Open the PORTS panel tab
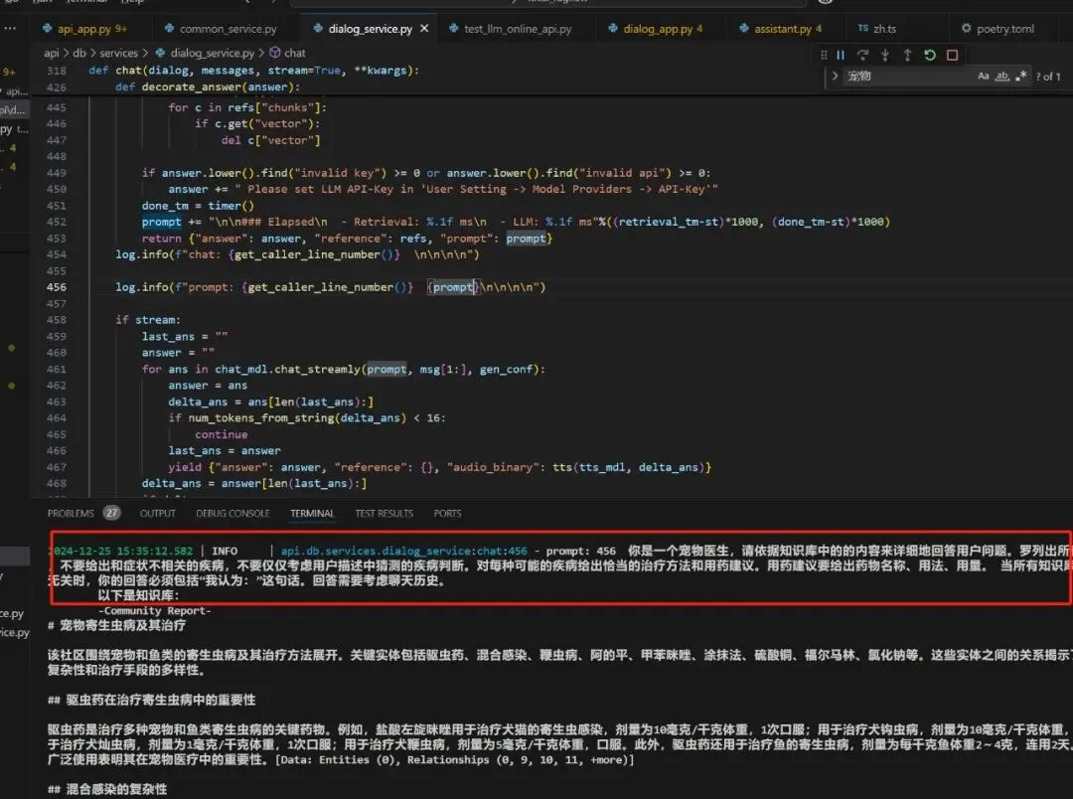The height and width of the screenshot is (799, 1073). [x=447, y=513]
